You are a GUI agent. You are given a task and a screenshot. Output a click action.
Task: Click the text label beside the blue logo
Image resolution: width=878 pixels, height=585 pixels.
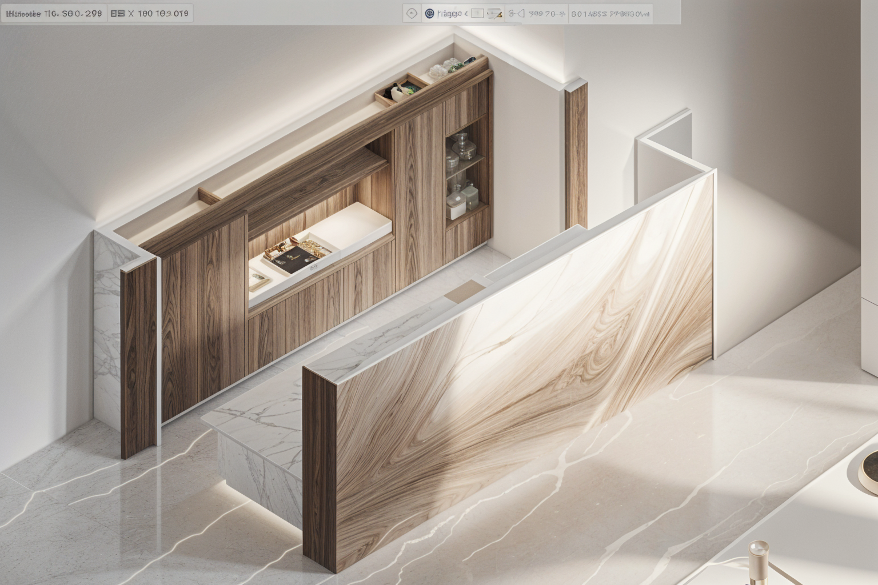pyautogui.click(x=449, y=13)
